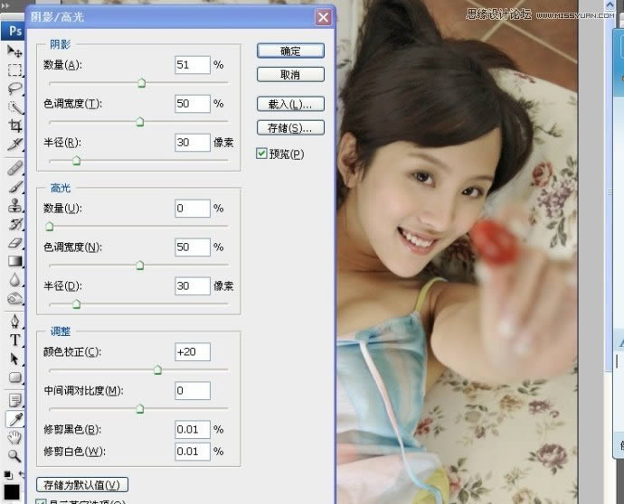Click the foreground color swatch
Image resolution: width=624 pixels, height=504 pixels.
pyautogui.click(x=12, y=492)
